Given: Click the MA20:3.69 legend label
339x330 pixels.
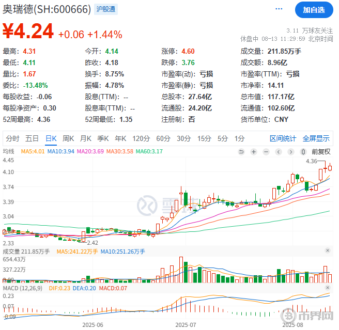Looking at the screenshot, I should coord(90,151).
